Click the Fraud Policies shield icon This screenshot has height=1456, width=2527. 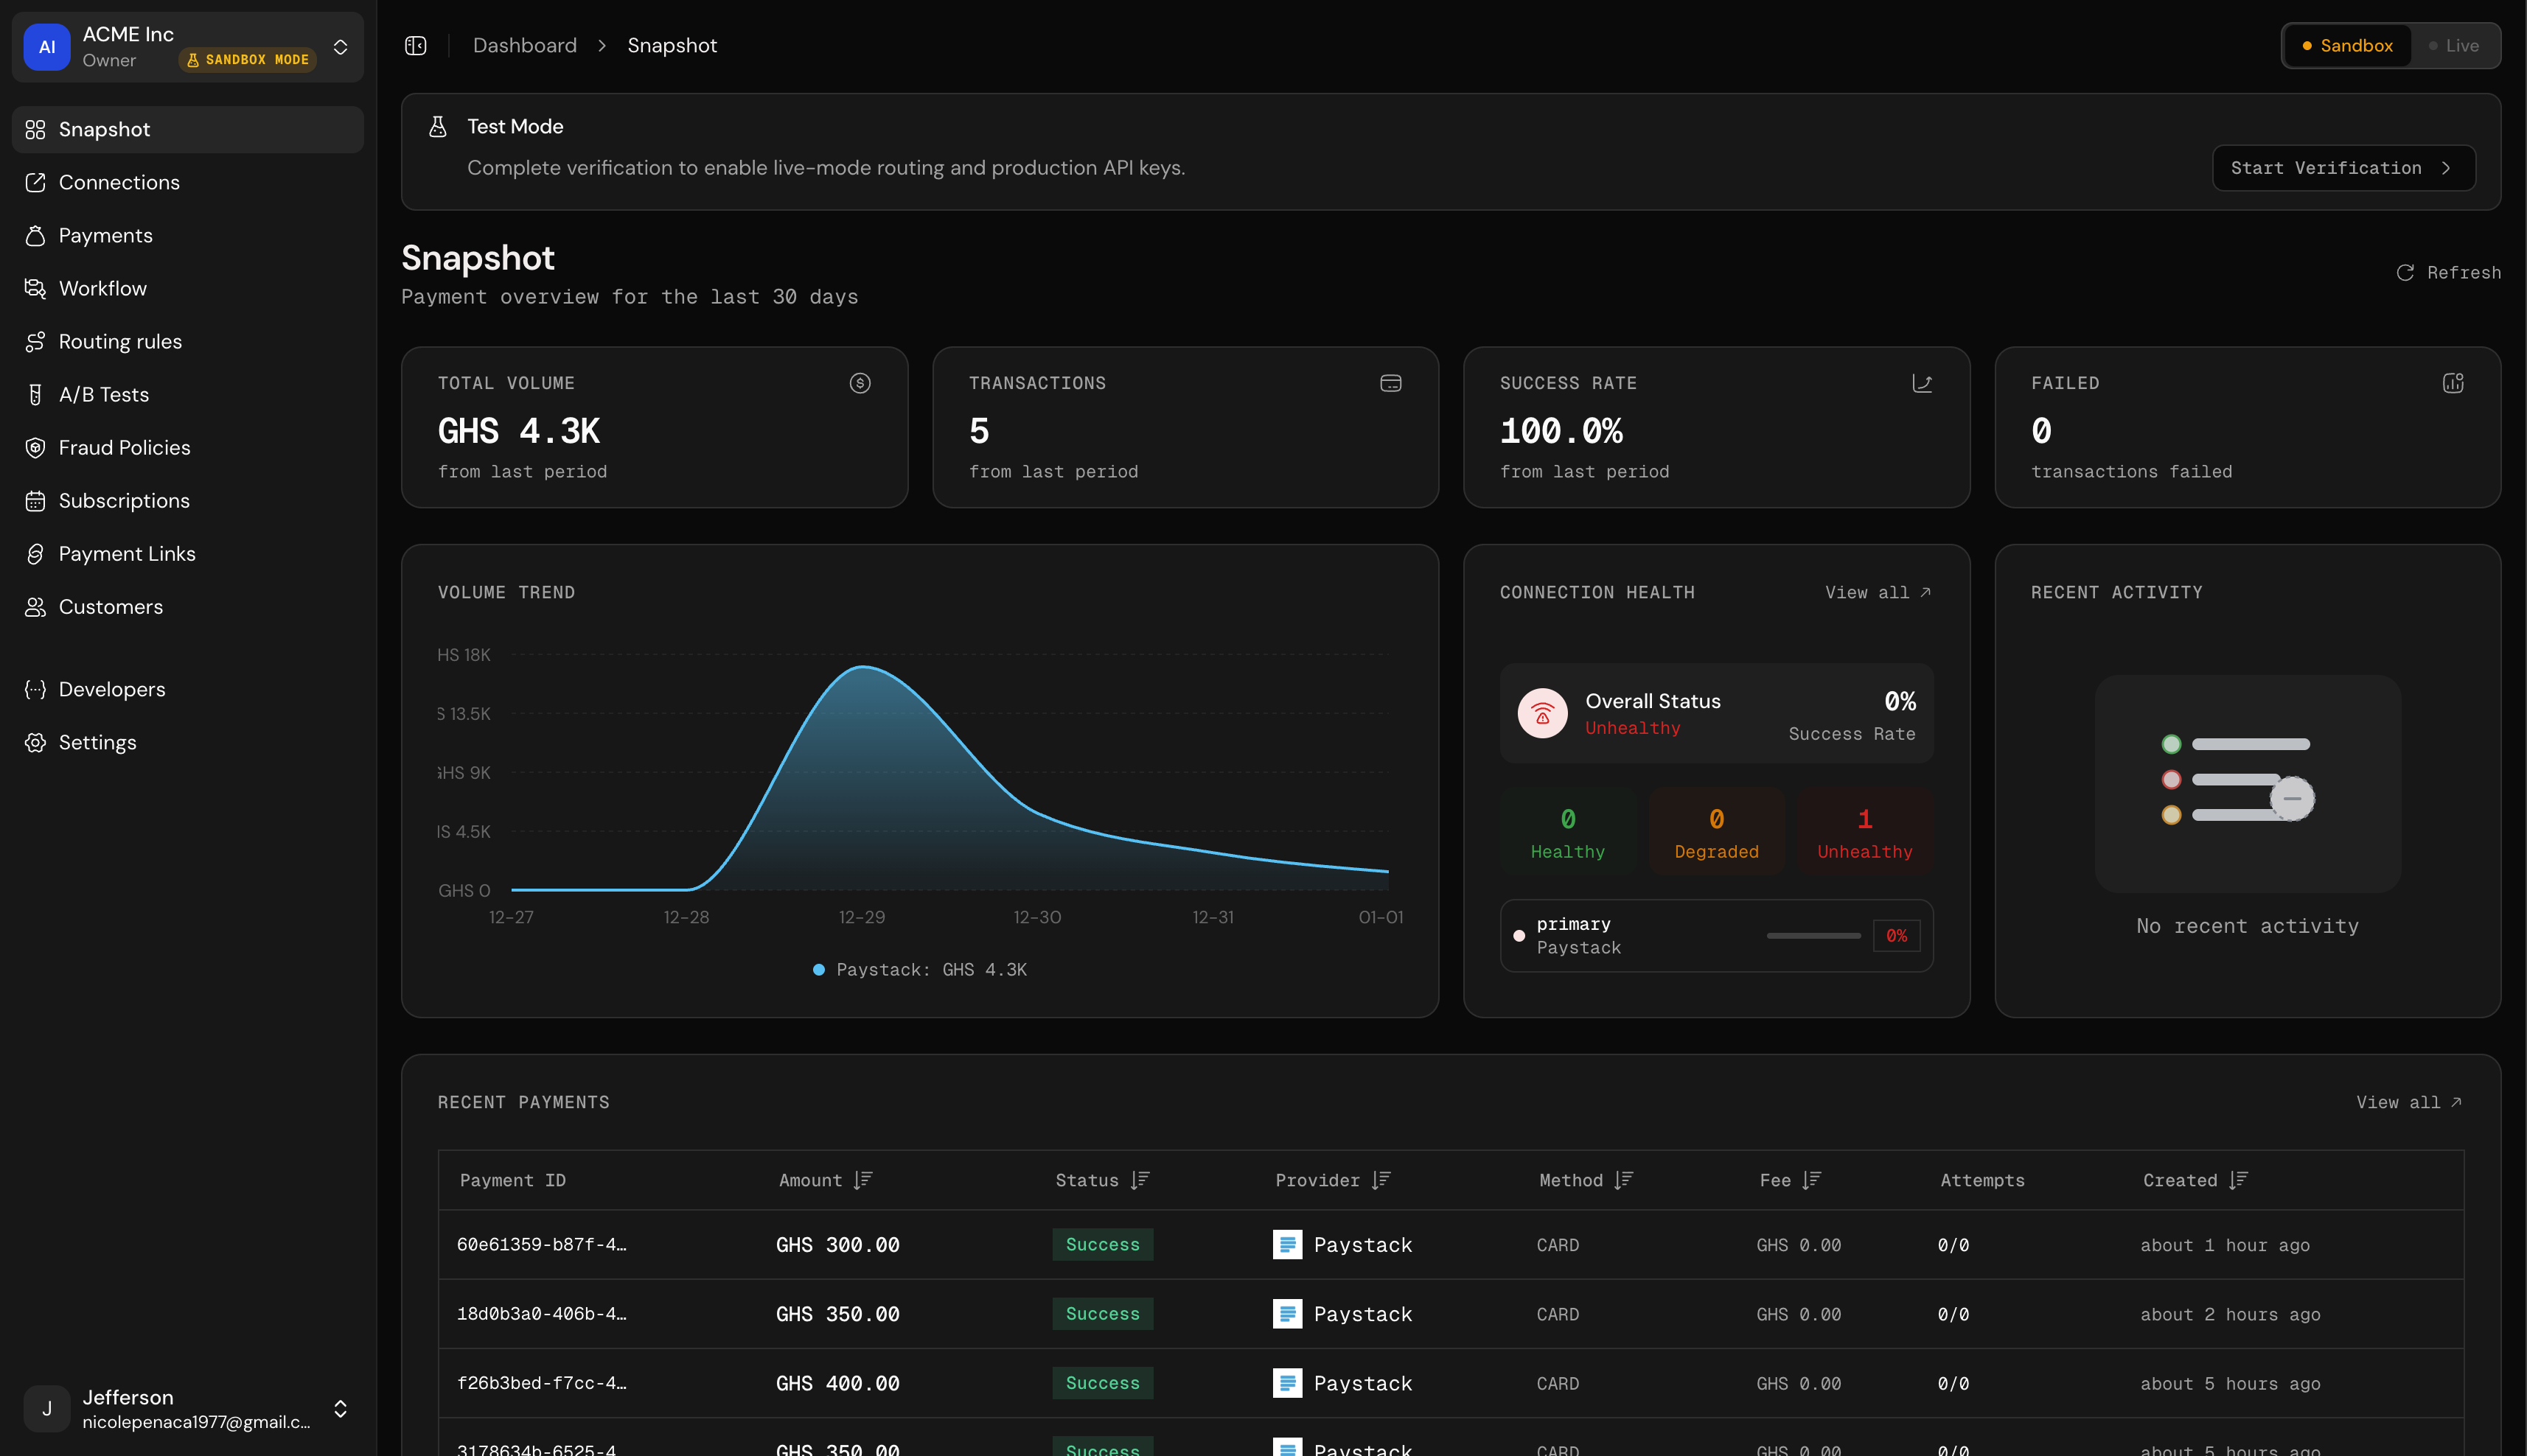(35, 448)
